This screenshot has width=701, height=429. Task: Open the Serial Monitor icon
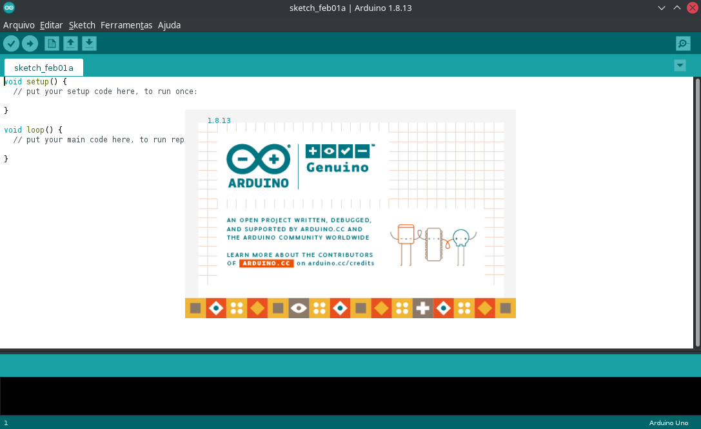682,43
